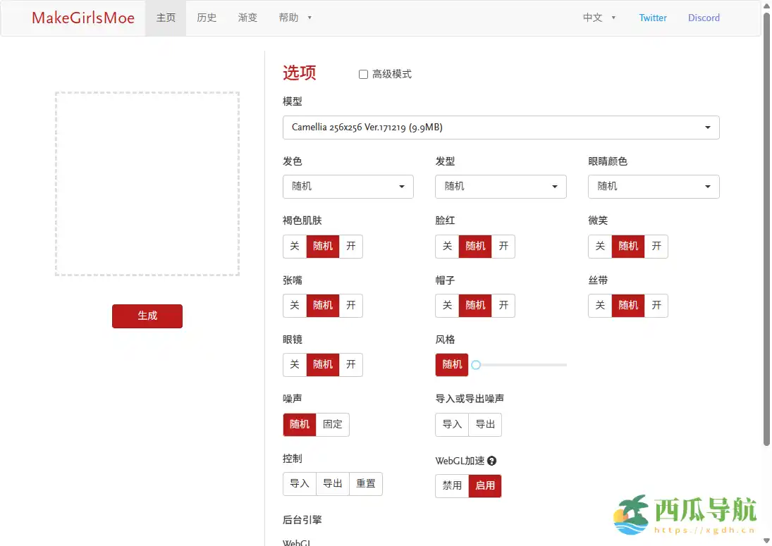
Task: Click the WebGL加速 help question-mark icon
Action: [492, 461]
